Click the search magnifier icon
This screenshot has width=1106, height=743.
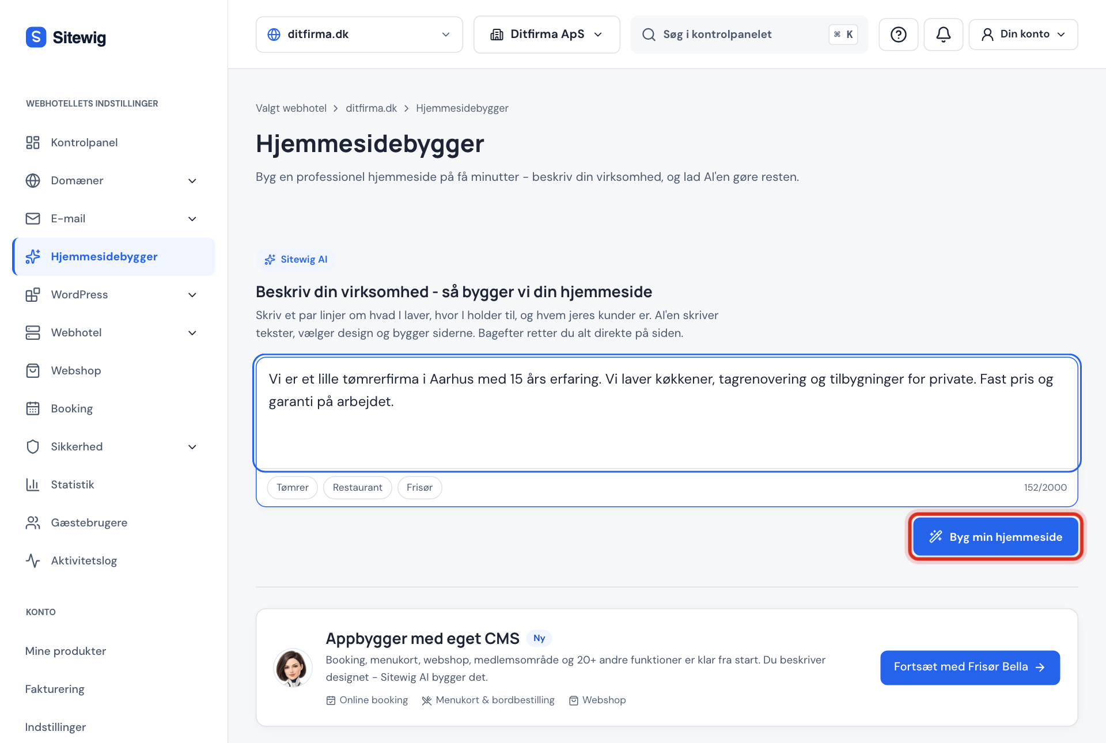pyautogui.click(x=649, y=35)
